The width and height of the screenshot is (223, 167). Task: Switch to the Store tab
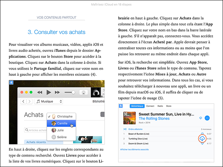[x=169, y=106]
